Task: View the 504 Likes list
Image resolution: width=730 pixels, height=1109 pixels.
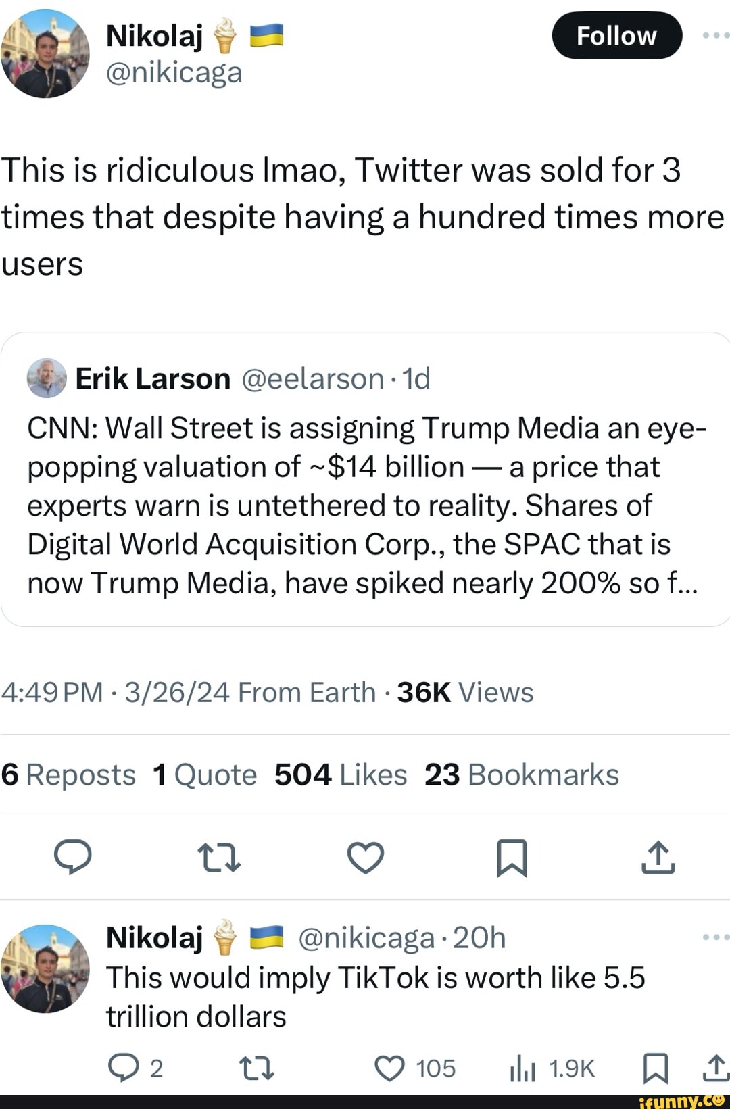Action: (x=341, y=774)
